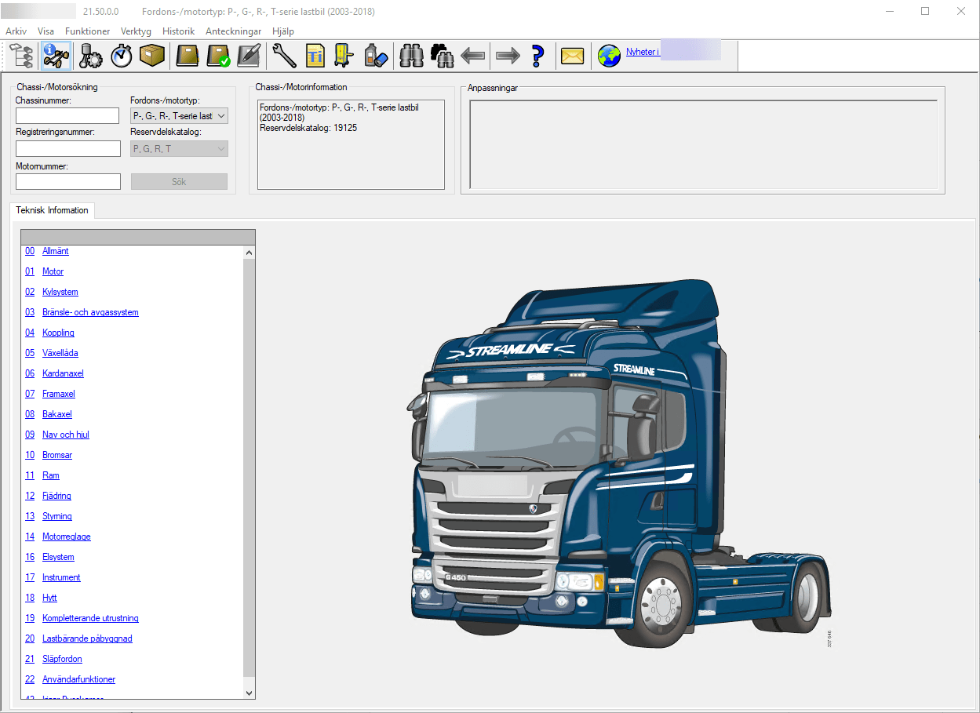Open the Framaxel link

coord(59,394)
